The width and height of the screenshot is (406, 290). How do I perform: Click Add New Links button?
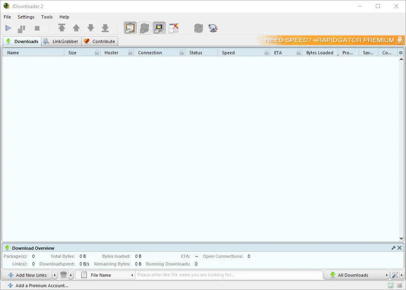point(27,275)
